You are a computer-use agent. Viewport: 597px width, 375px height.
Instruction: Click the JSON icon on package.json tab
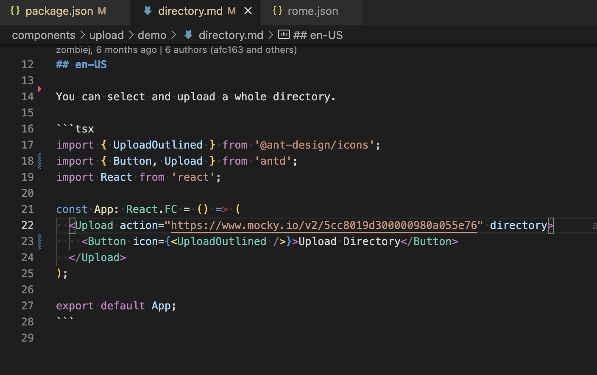[x=16, y=11]
